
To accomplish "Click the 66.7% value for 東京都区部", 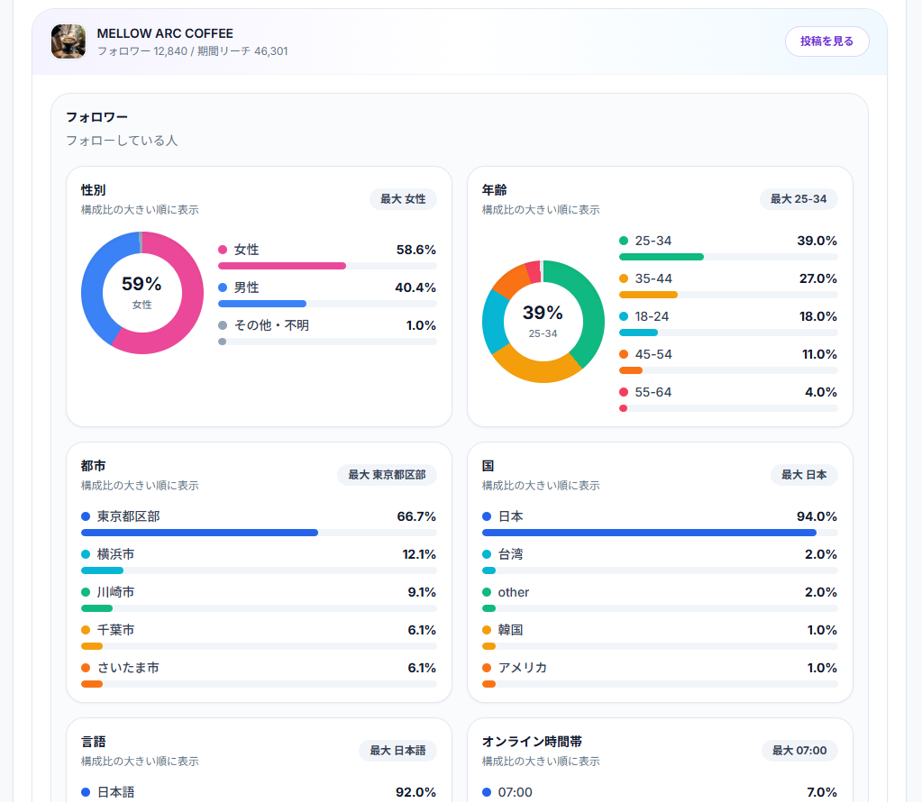I will click(x=416, y=516).
